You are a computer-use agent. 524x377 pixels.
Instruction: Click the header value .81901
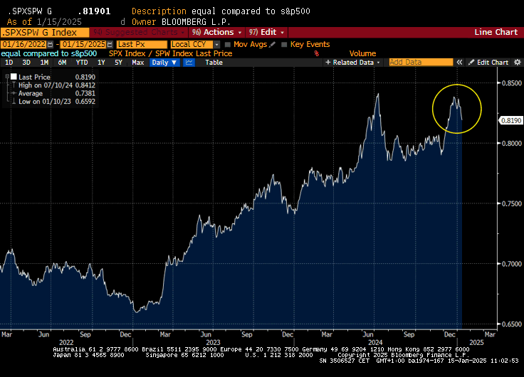point(94,11)
